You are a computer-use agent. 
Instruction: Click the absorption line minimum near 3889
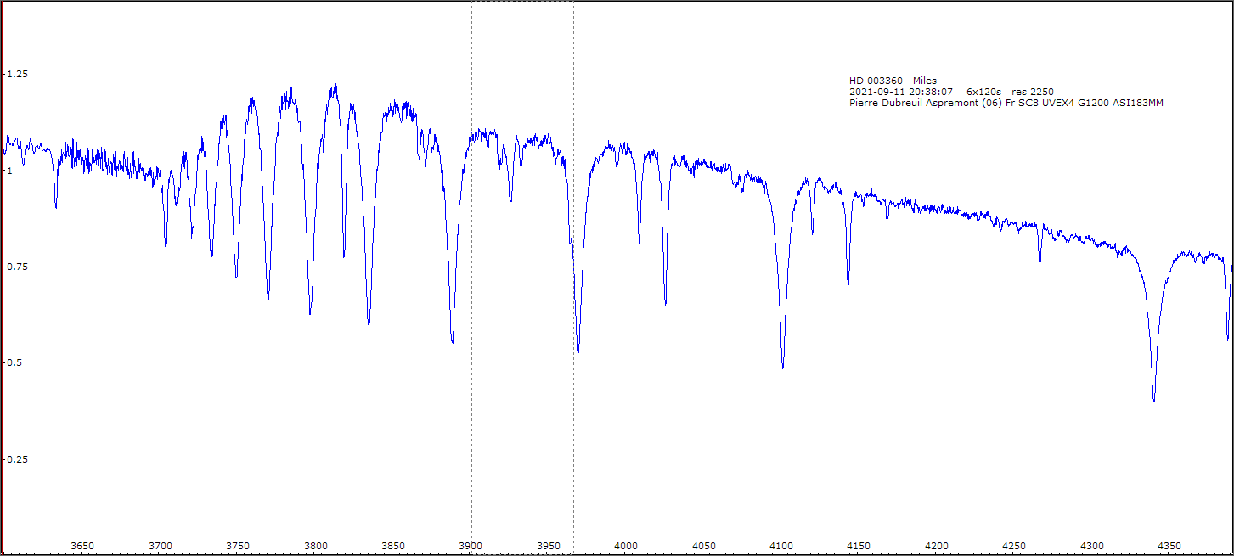(452, 341)
